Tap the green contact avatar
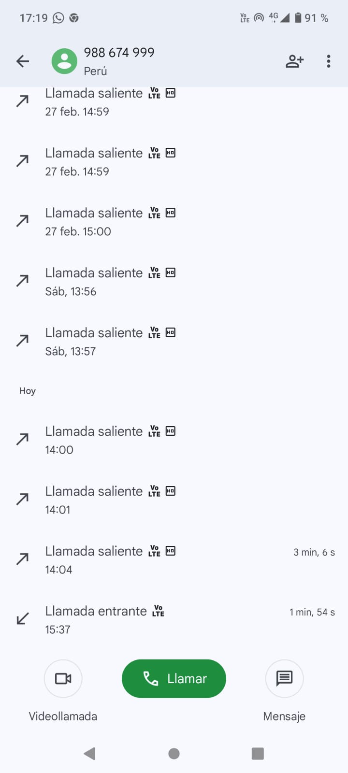348x773 pixels. pyautogui.click(x=64, y=61)
